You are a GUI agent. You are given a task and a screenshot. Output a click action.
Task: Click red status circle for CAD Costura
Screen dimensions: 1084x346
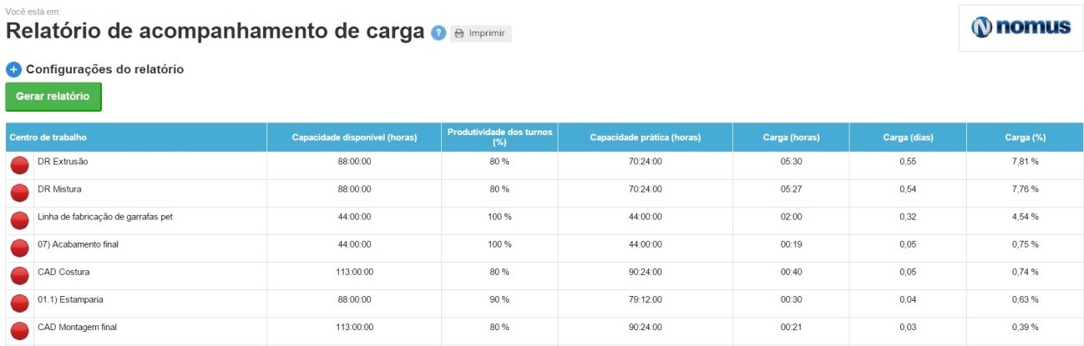point(20,276)
